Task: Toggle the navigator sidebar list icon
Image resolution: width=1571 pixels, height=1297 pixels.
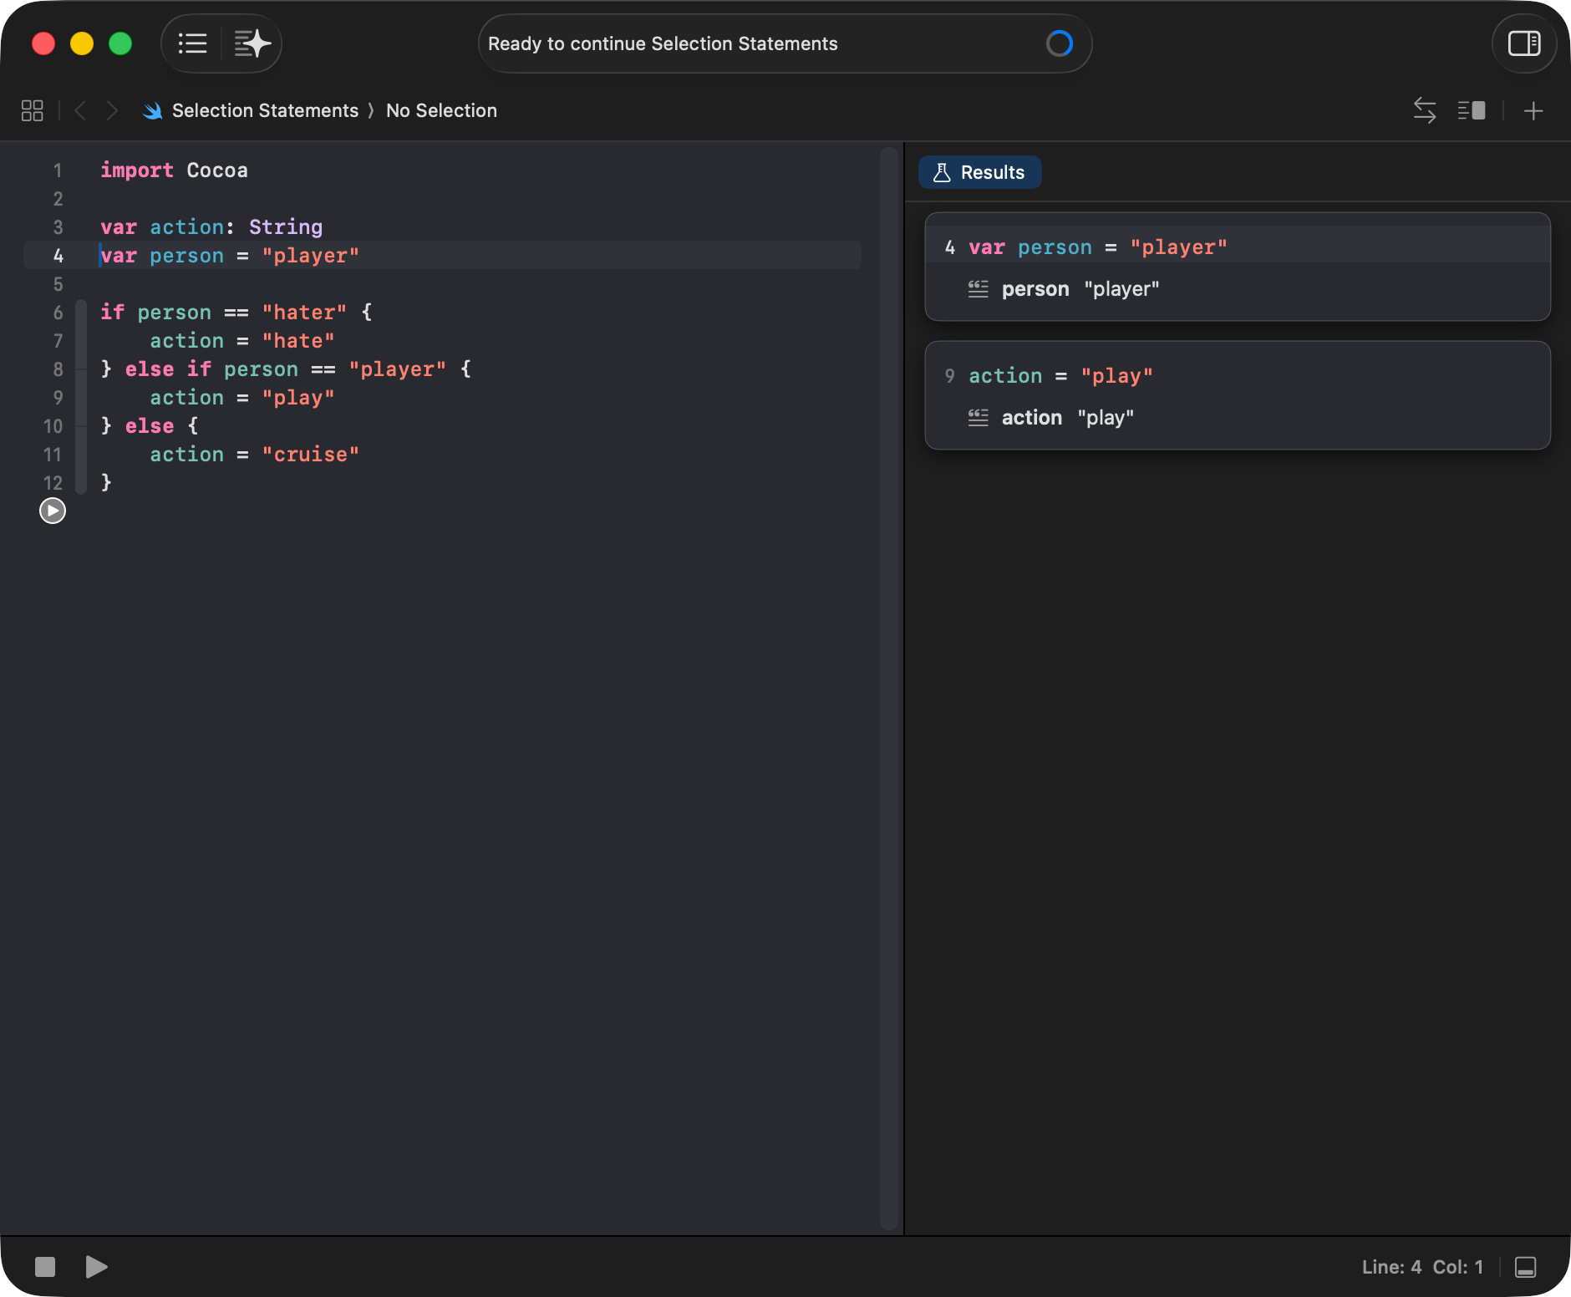Action: pyautogui.click(x=192, y=43)
